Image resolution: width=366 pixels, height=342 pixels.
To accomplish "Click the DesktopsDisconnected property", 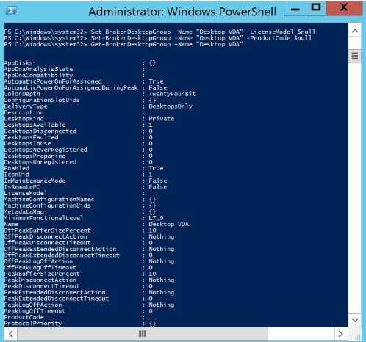I will pyautogui.click(x=40, y=131).
